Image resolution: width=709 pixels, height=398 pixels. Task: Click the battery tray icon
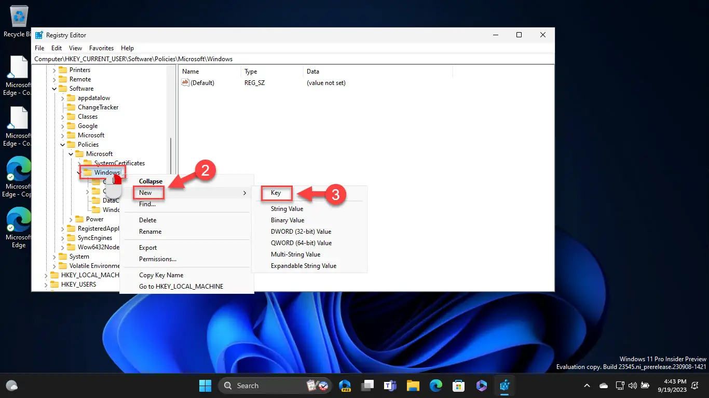pos(645,386)
